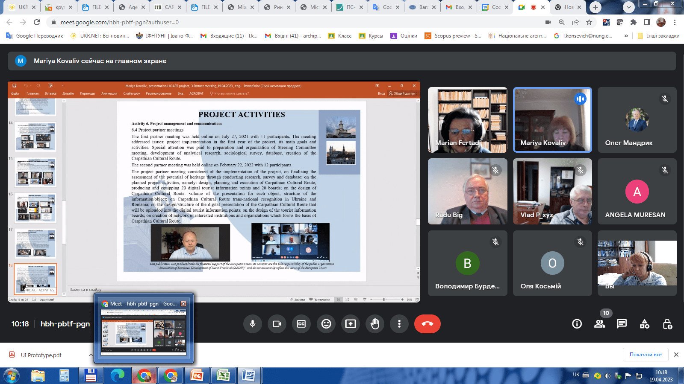Open the Google Переводчик bookmark
Image resolution: width=684 pixels, height=384 pixels.
[35, 36]
